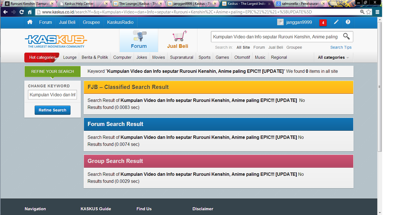Open the Movies category
This screenshot has height=215, width=405.
click(x=159, y=57)
